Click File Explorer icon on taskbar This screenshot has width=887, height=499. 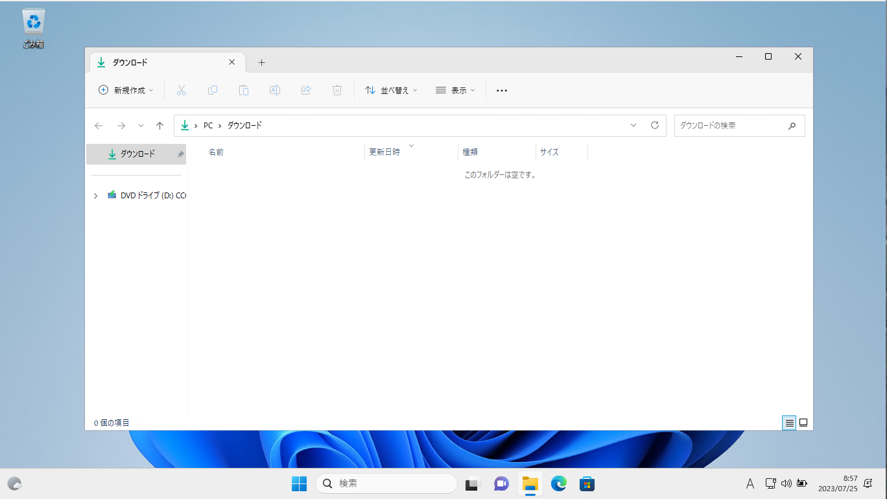[x=530, y=483]
